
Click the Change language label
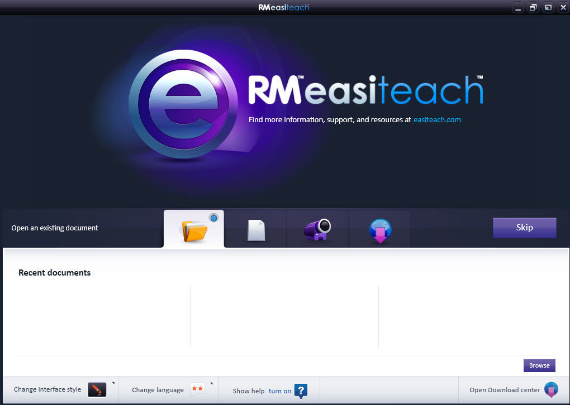coord(158,390)
